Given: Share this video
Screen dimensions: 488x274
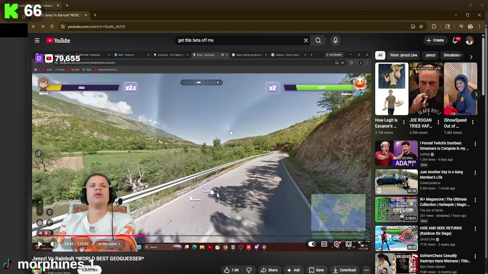Looking at the screenshot, I should tap(269, 270).
